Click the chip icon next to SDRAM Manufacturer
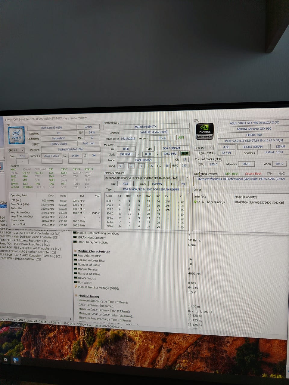Image resolution: width=289 pixels, height=385 pixels. 75,237
